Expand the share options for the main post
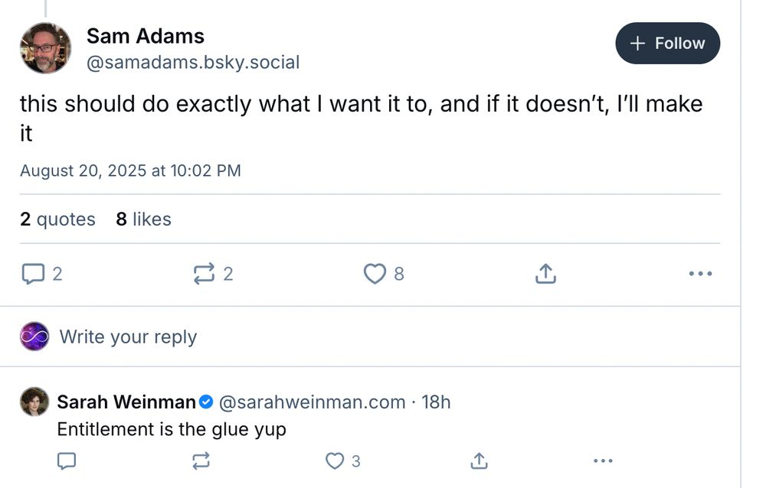766x488 pixels. pos(545,273)
